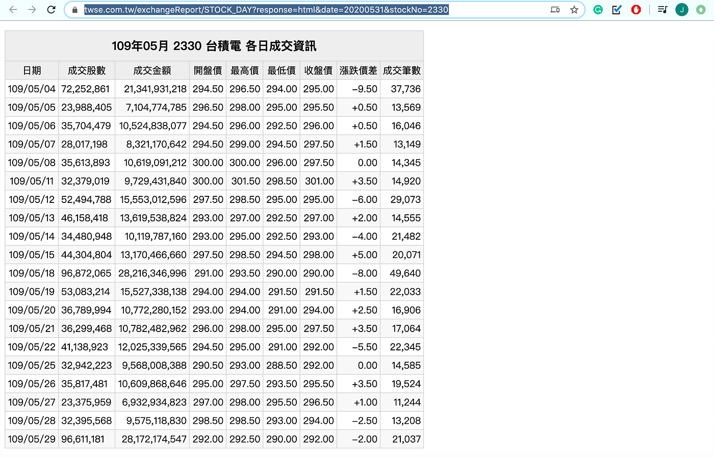Click the 最低價 column header
714x458 pixels.
pos(282,70)
